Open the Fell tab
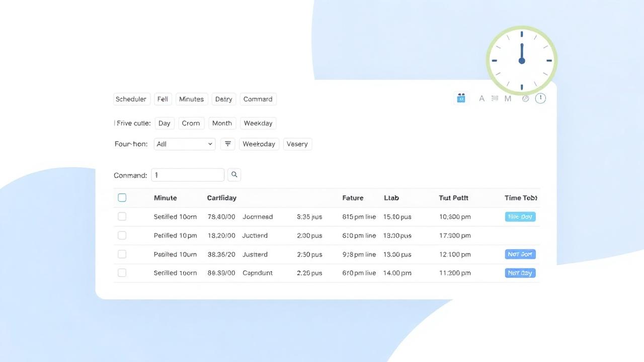 (x=163, y=99)
